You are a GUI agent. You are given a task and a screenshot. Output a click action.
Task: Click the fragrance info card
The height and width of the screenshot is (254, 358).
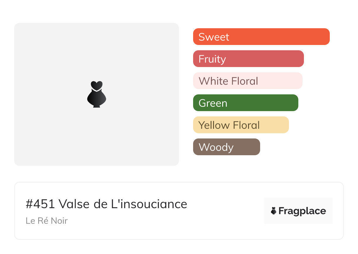(x=179, y=211)
